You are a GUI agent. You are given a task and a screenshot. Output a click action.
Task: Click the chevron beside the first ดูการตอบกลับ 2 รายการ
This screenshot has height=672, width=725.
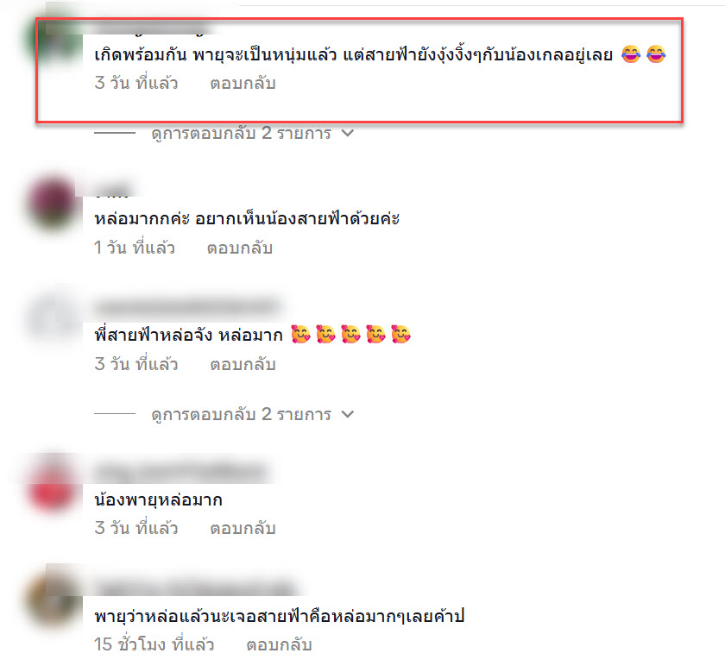tap(348, 133)
